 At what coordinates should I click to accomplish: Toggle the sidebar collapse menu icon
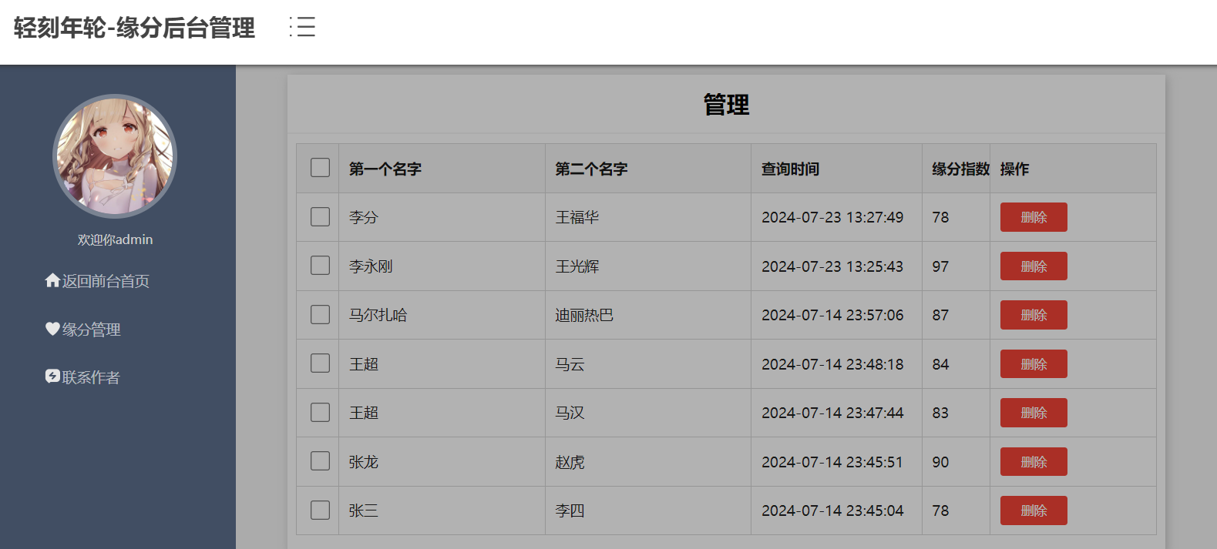[x=302, y=27]
